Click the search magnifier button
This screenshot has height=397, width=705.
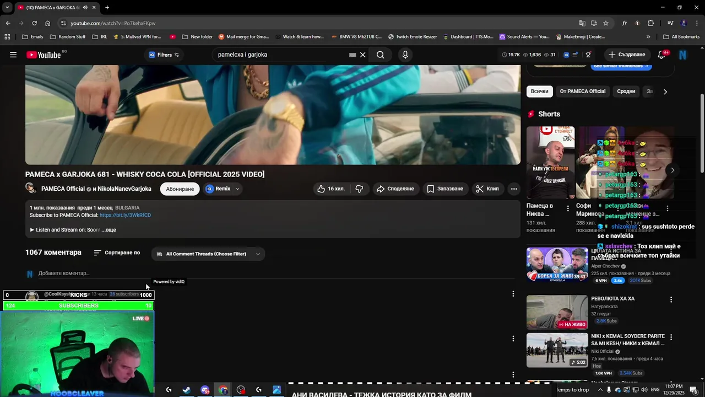click(x=381, y=55)
